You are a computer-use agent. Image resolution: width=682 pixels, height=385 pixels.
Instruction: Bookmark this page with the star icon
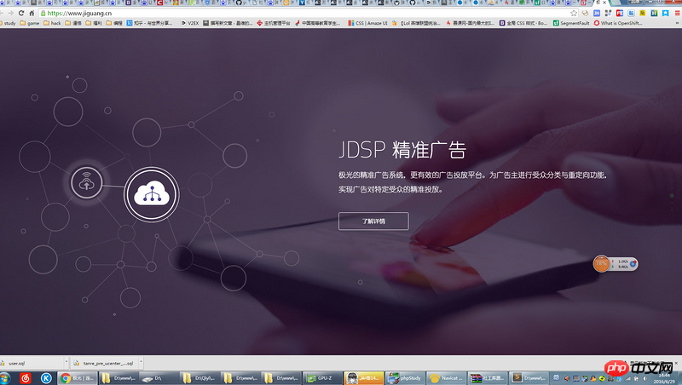pos(574,13)
